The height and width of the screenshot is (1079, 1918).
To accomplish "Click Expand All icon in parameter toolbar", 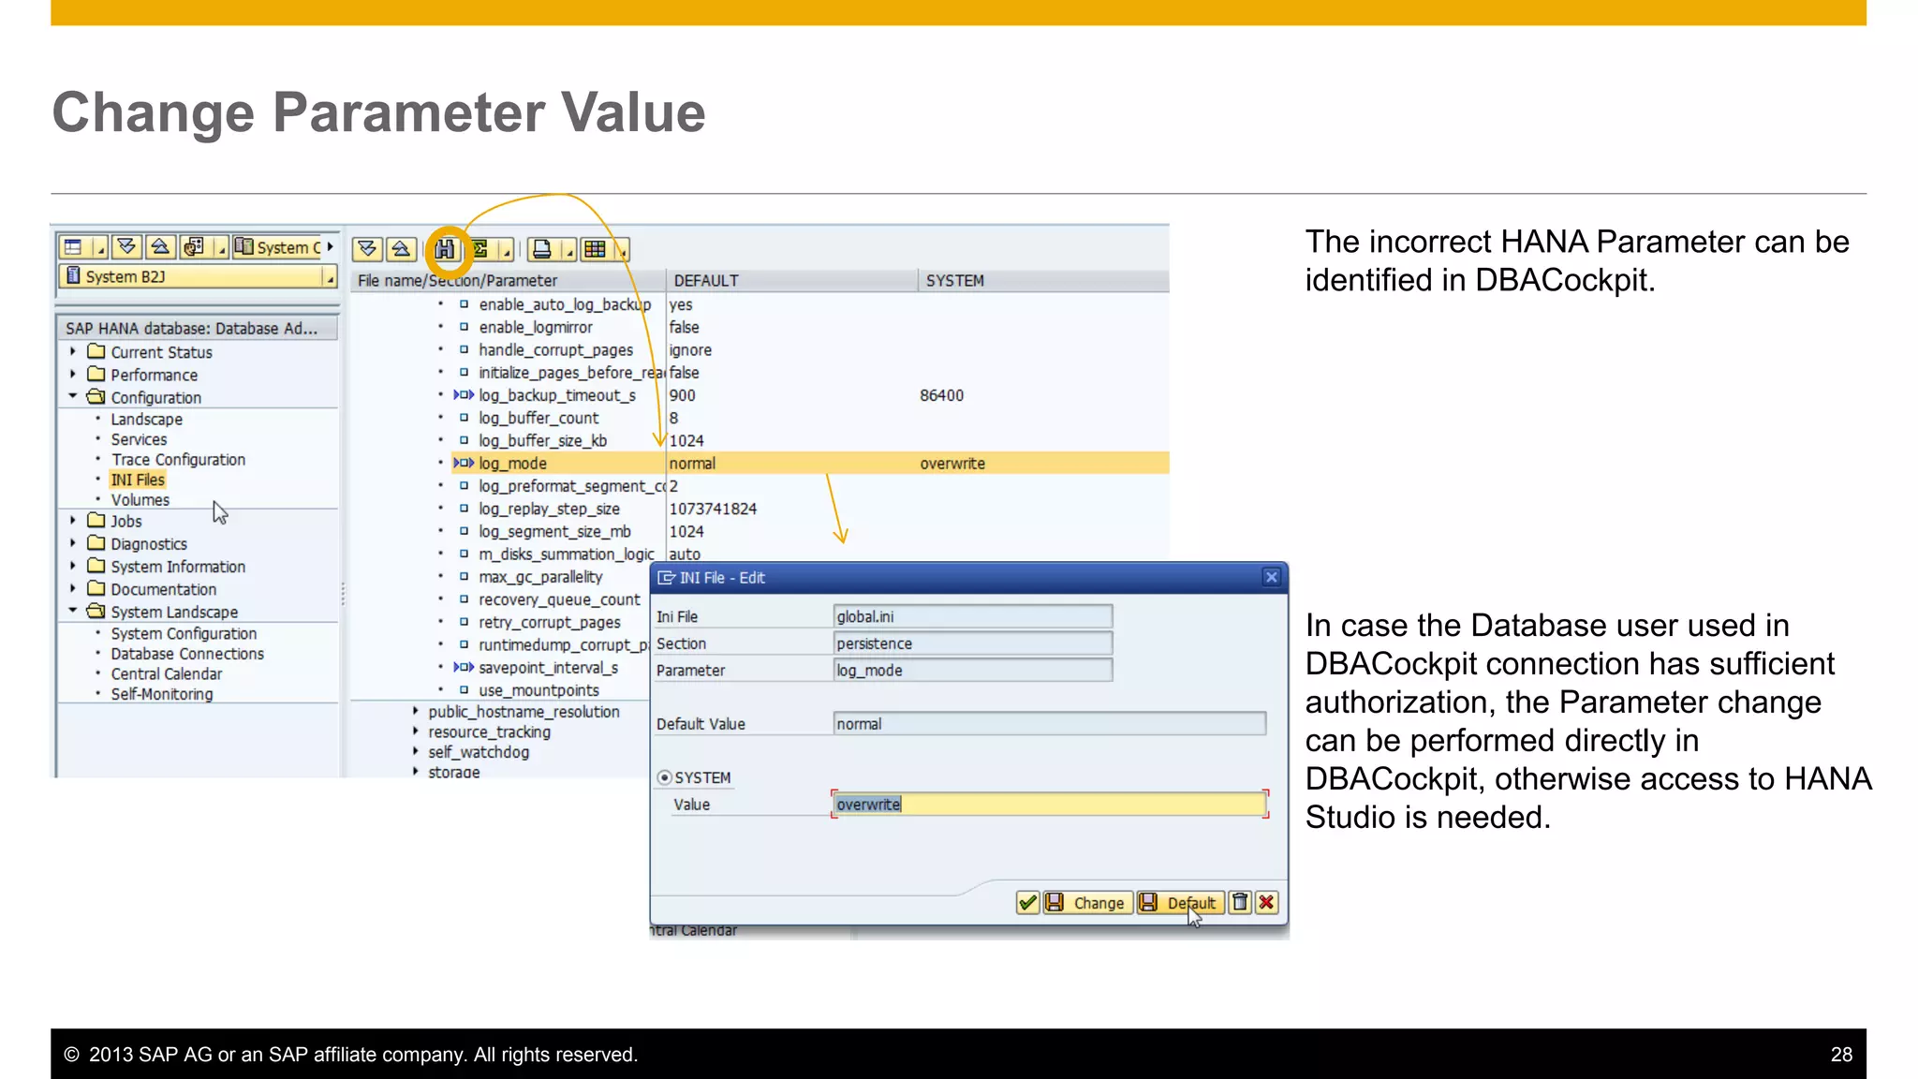I will pyautogui.click(x=367, y=249).
